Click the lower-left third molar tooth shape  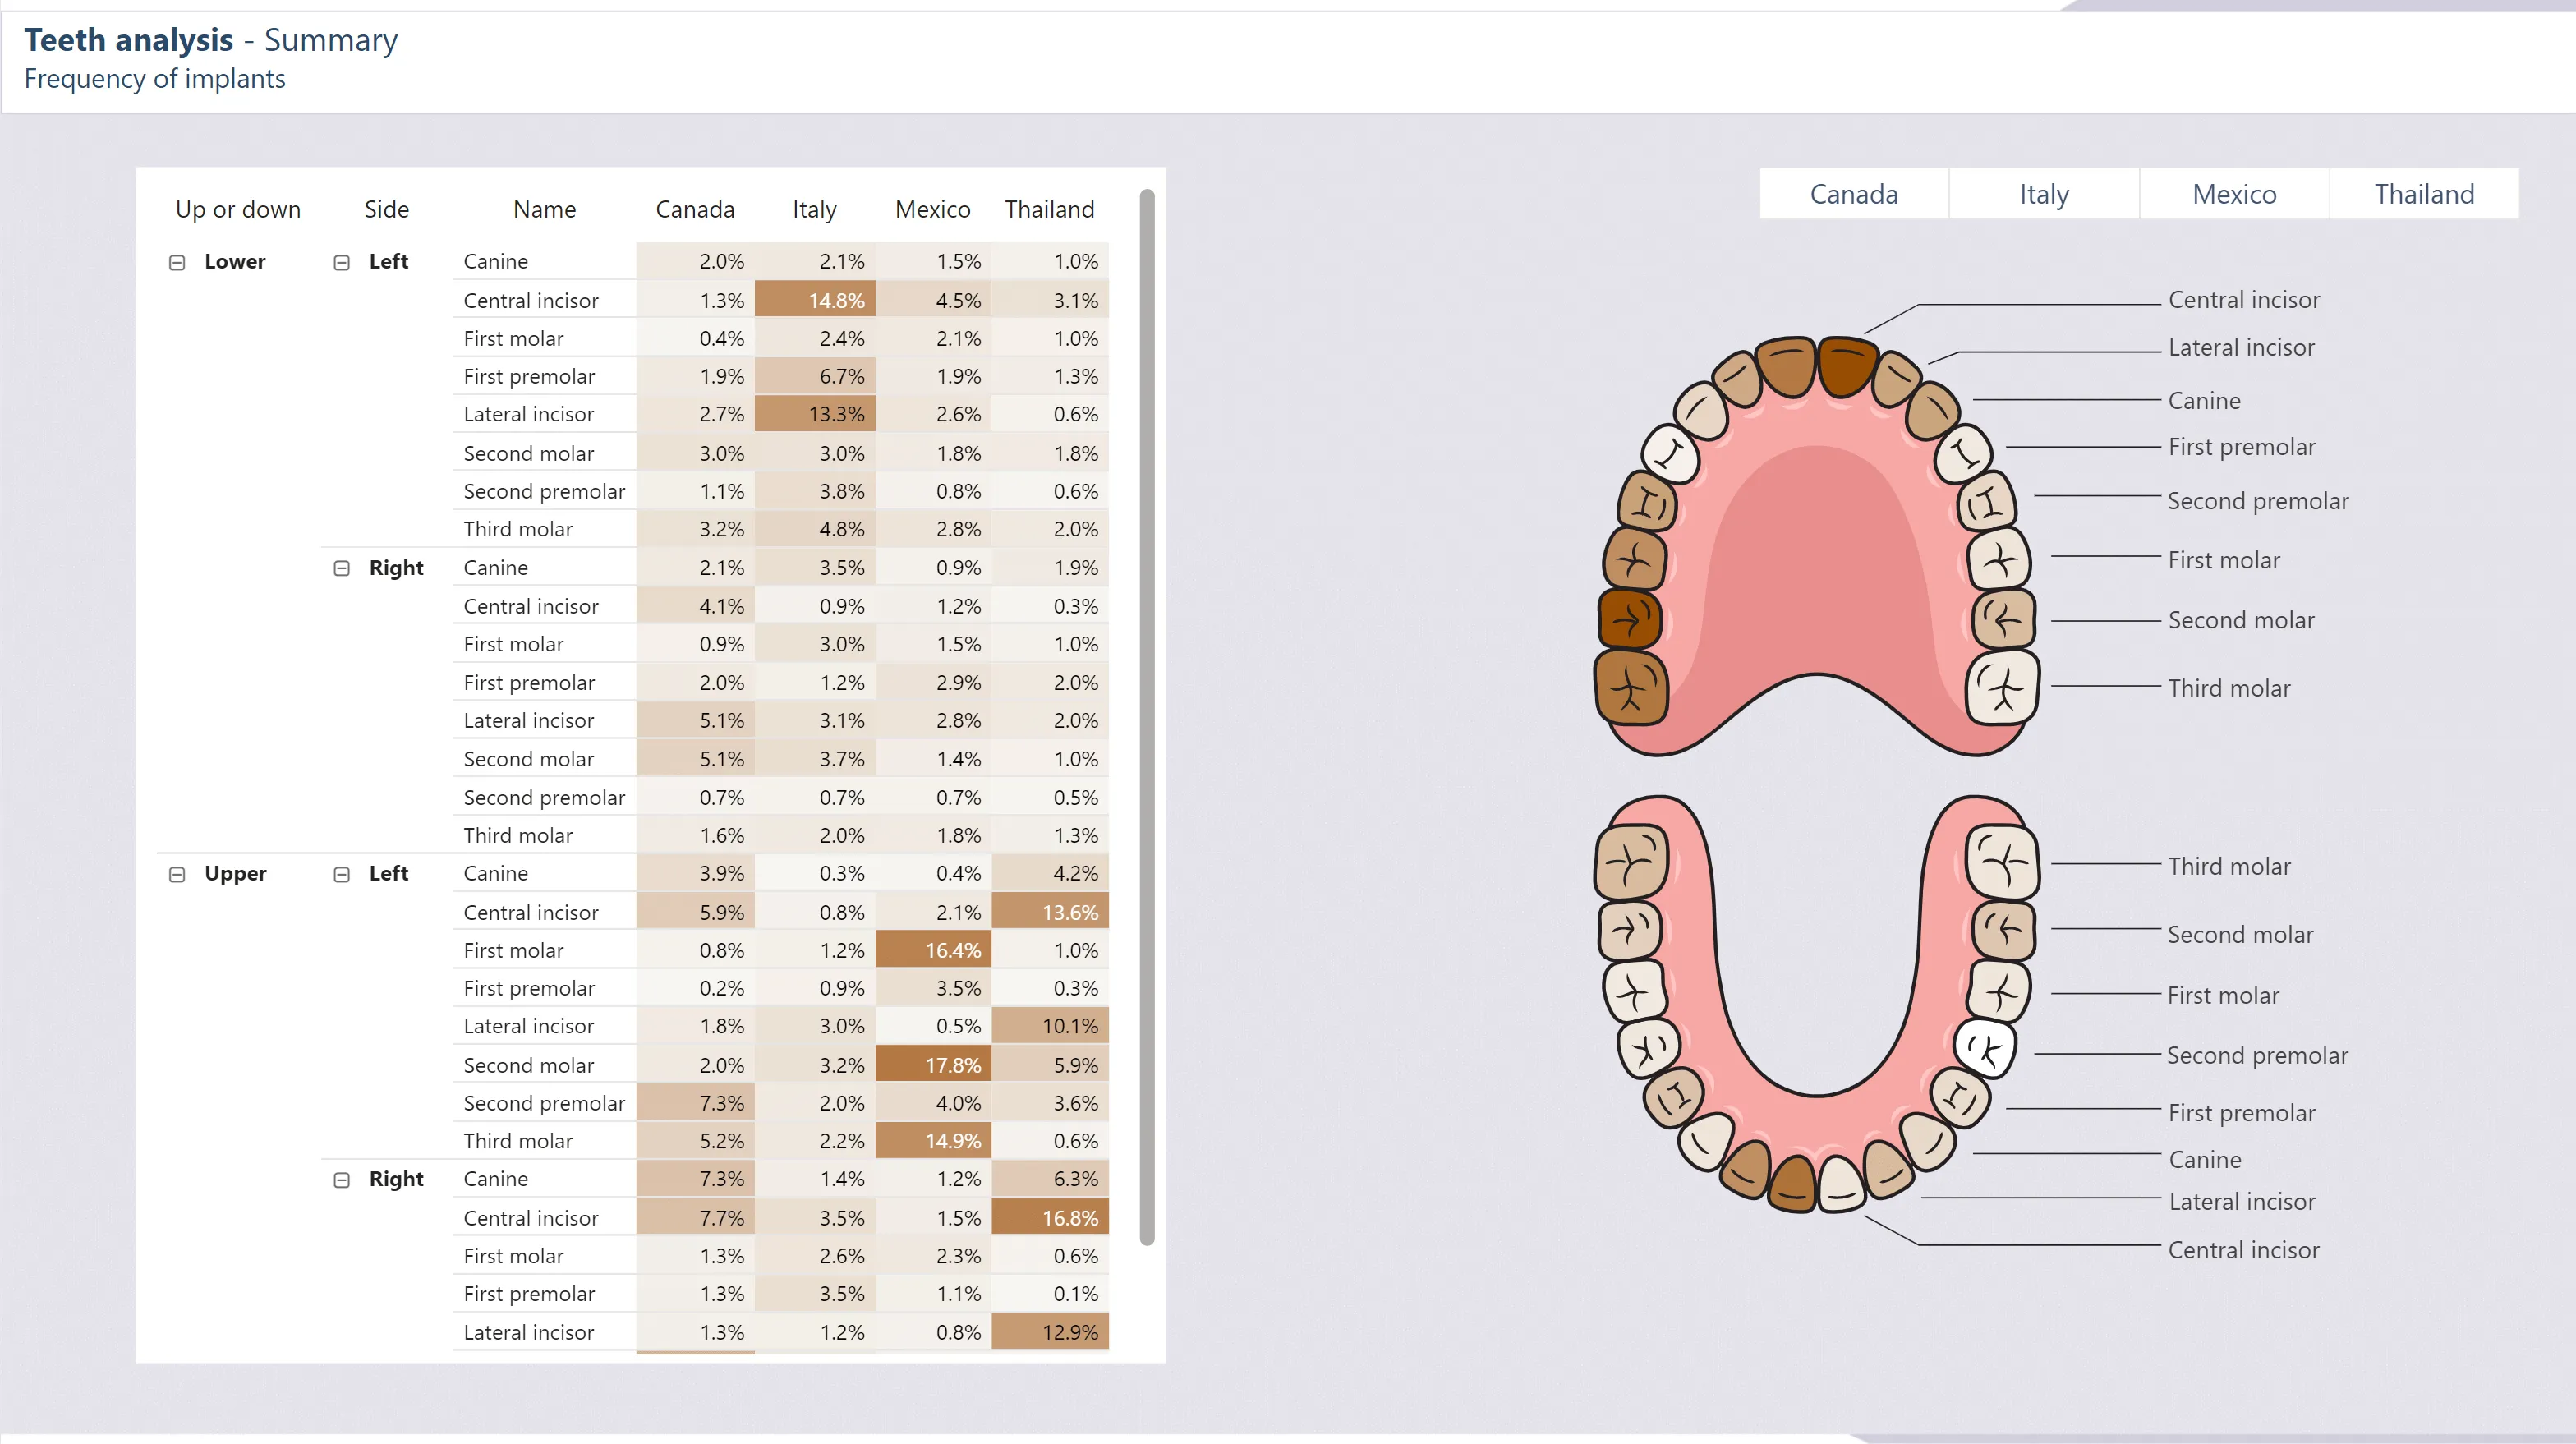point(1632,862)
